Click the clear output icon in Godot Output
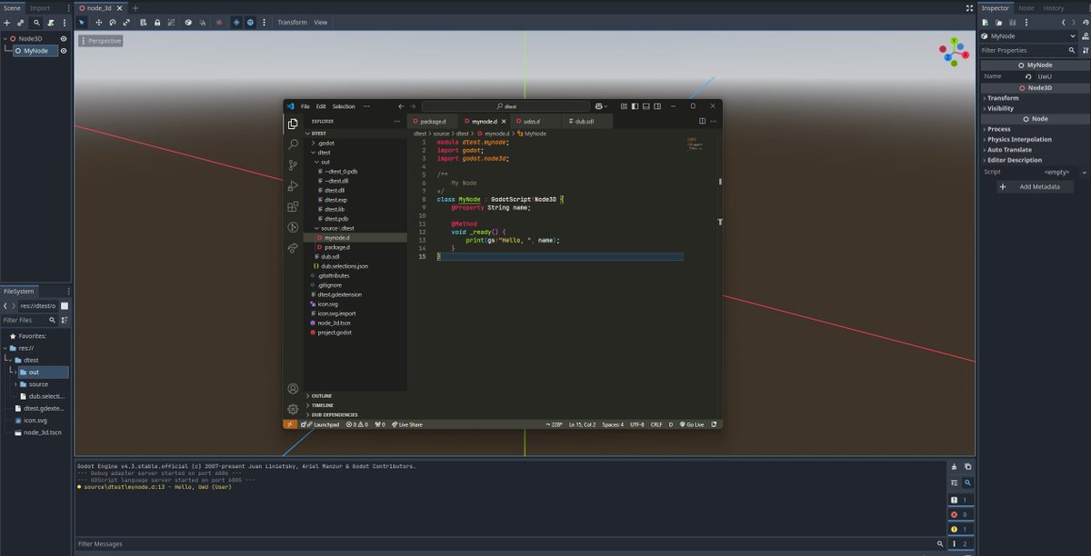1091x556 pixels. point(954,467)
